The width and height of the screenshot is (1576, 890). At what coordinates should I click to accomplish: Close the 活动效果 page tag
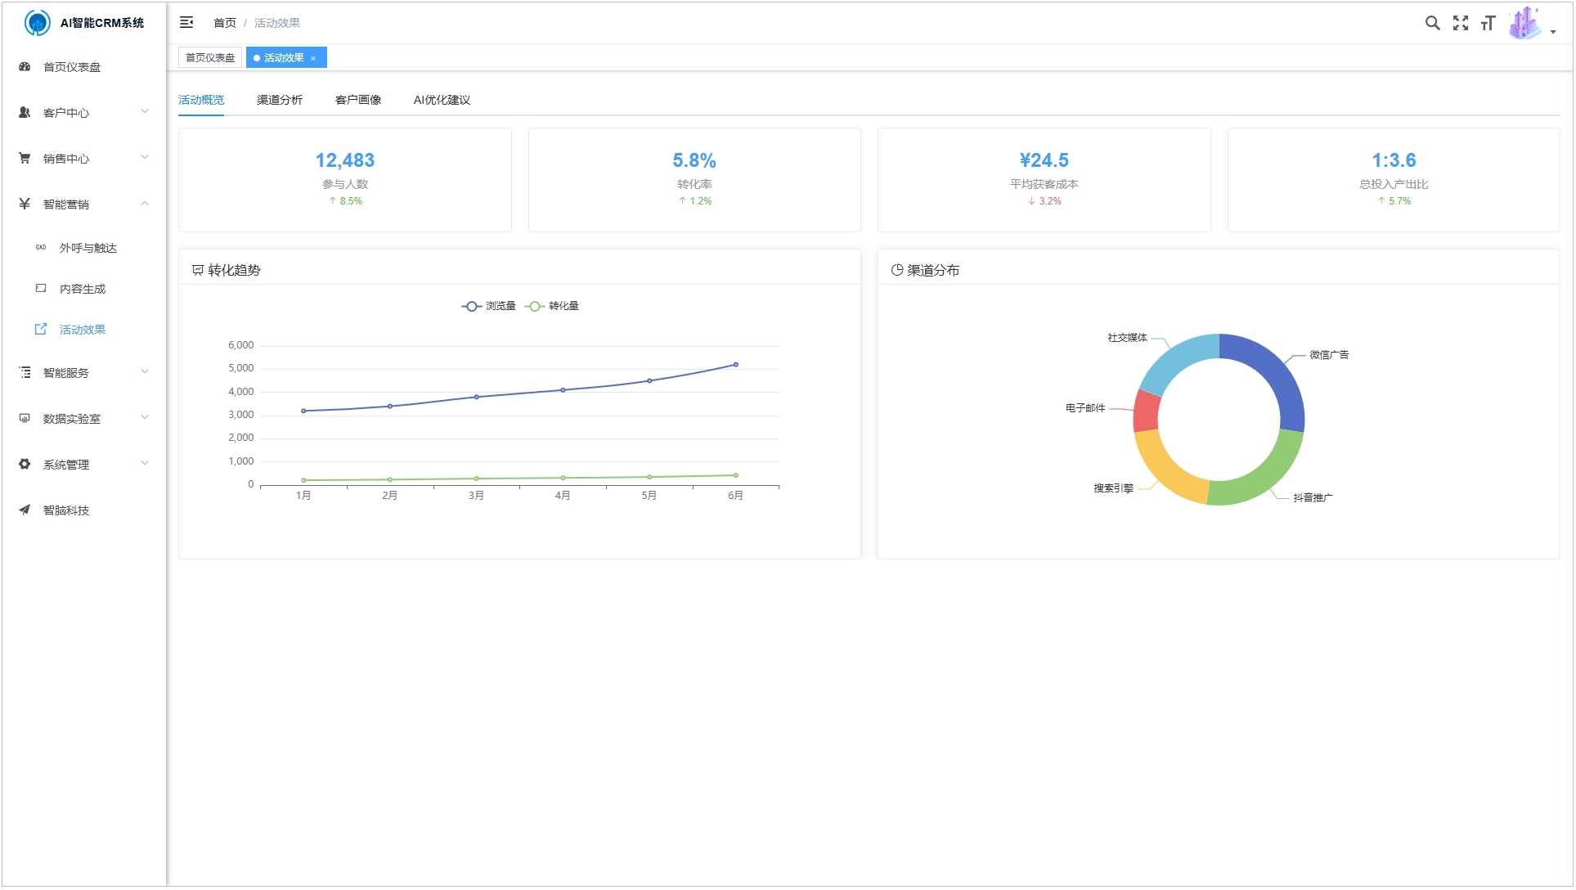tap(313, 58)
